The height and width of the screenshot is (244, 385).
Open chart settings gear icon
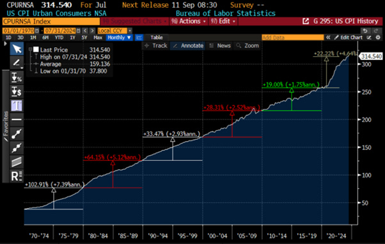click(x=378, y=38)
